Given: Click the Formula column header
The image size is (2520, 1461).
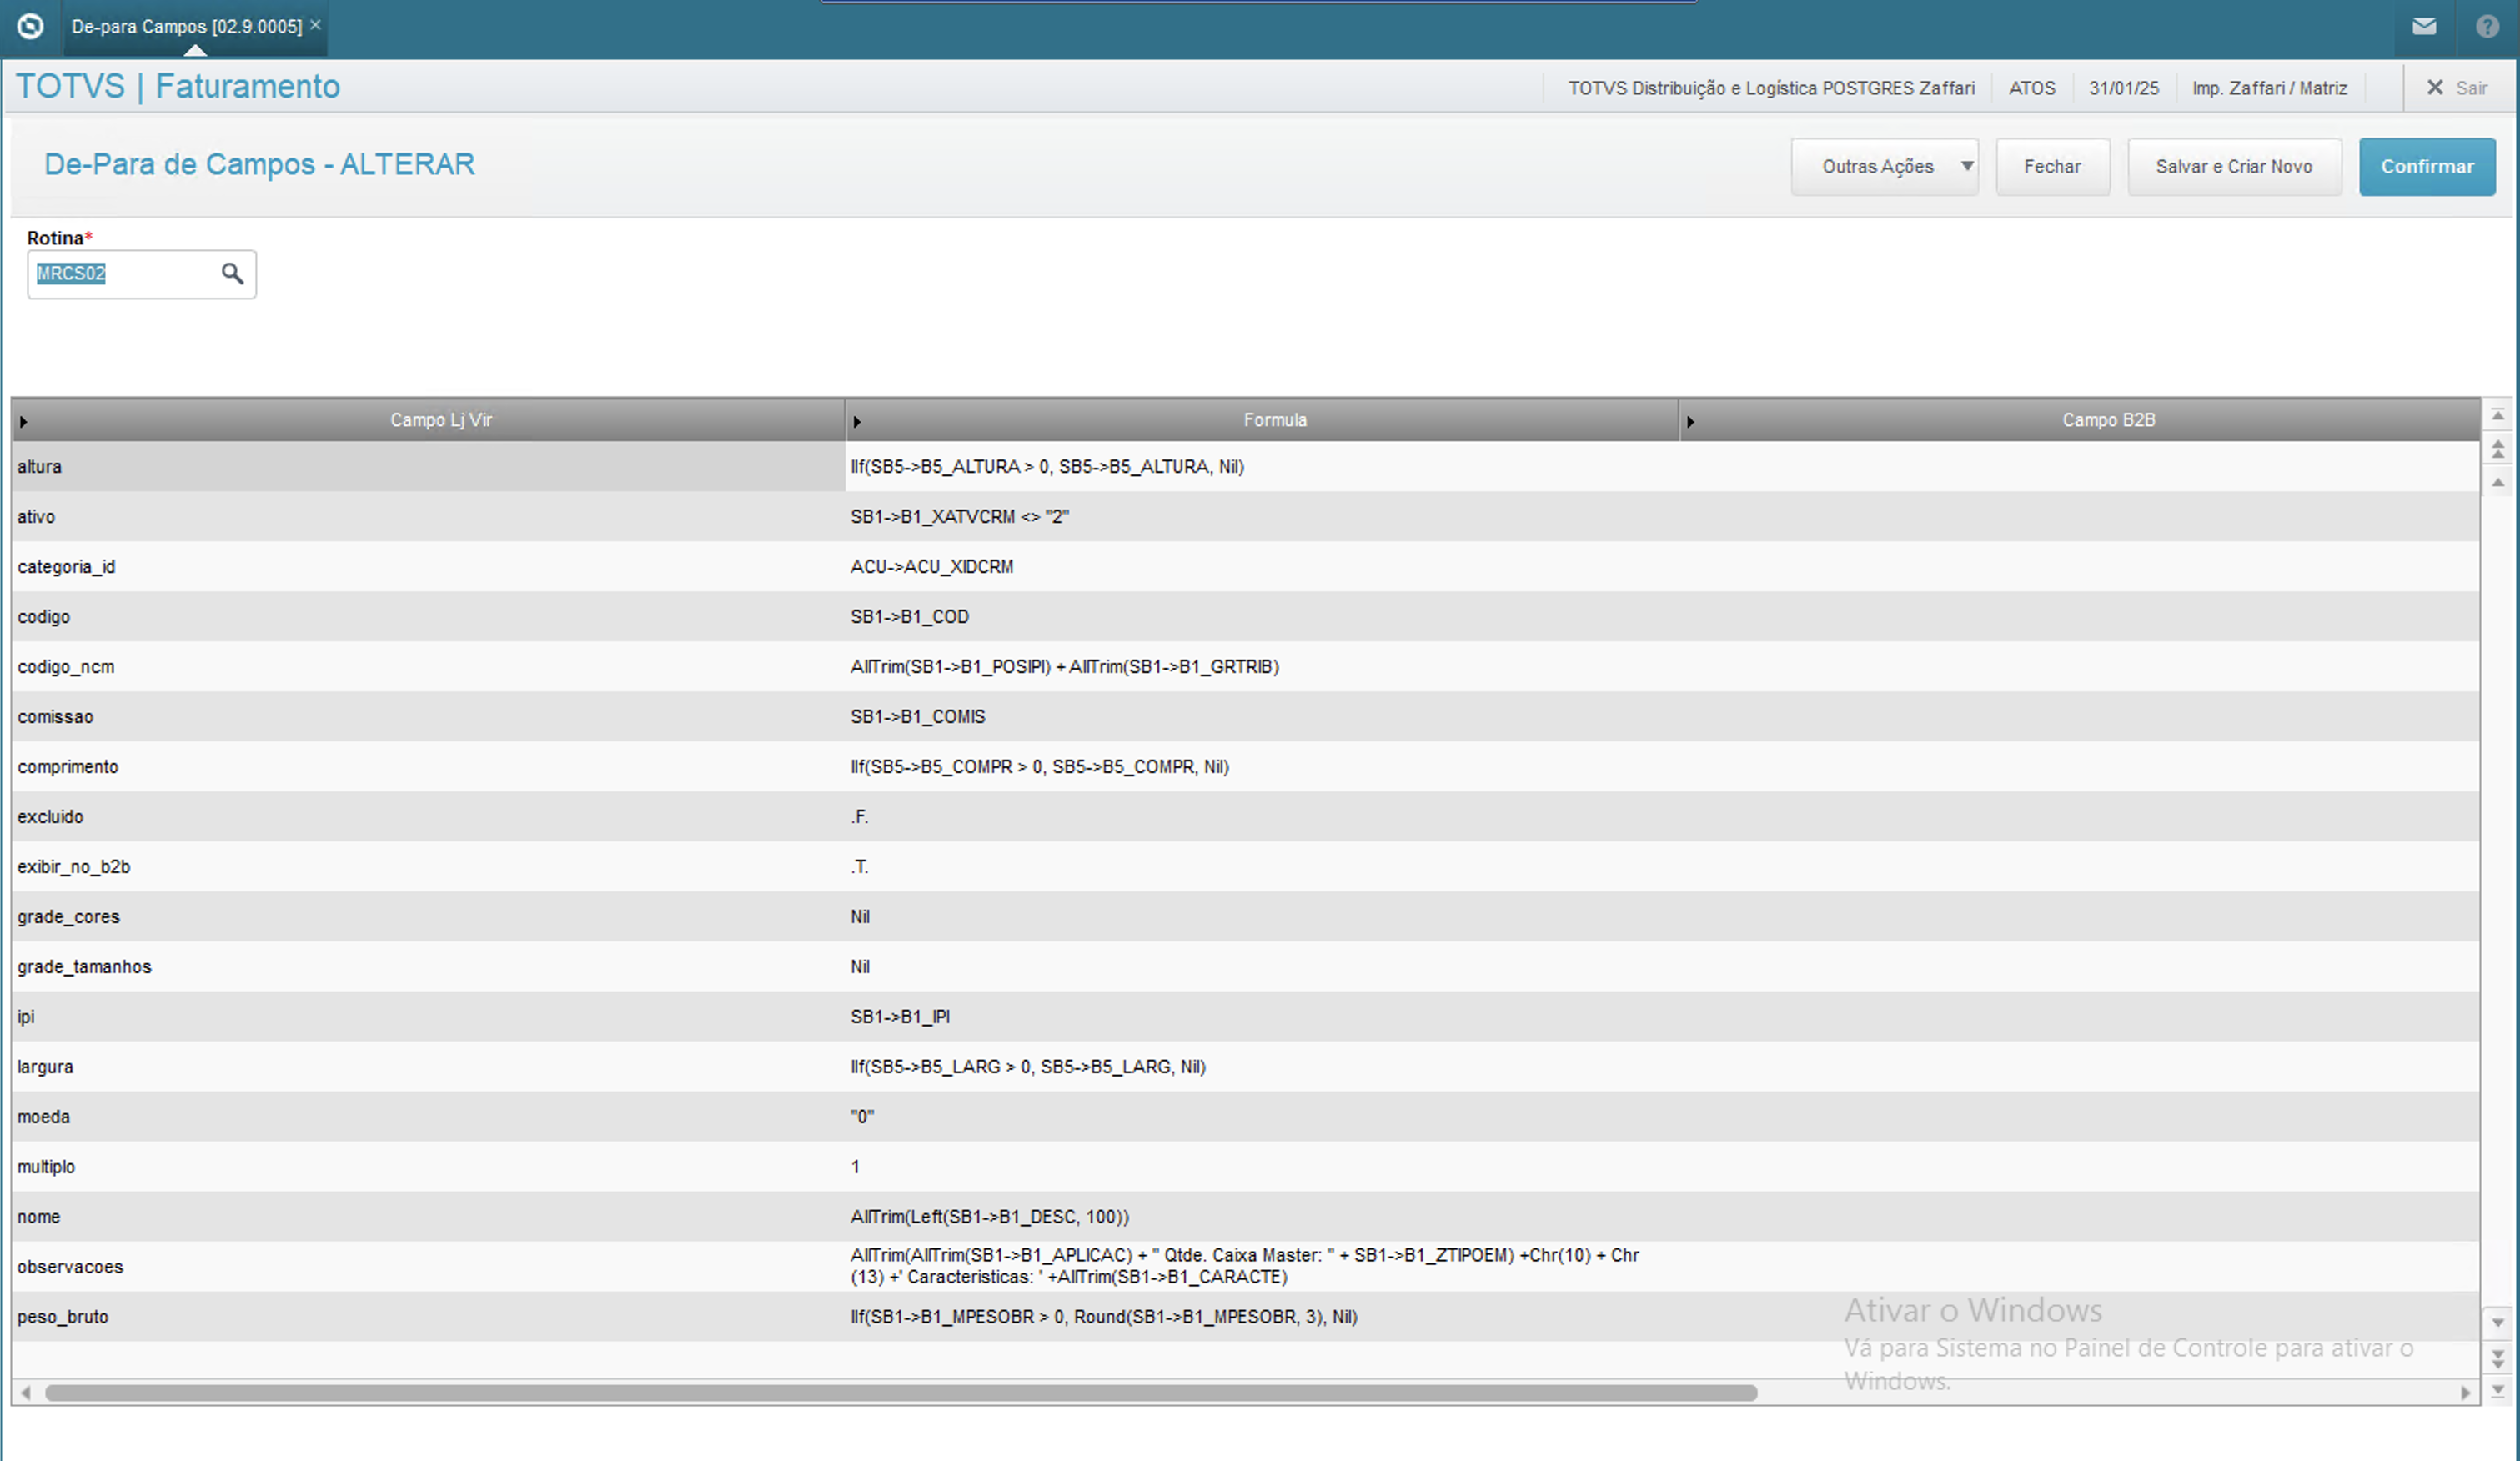Looking at the screenshot, I should click(1275, 420).
